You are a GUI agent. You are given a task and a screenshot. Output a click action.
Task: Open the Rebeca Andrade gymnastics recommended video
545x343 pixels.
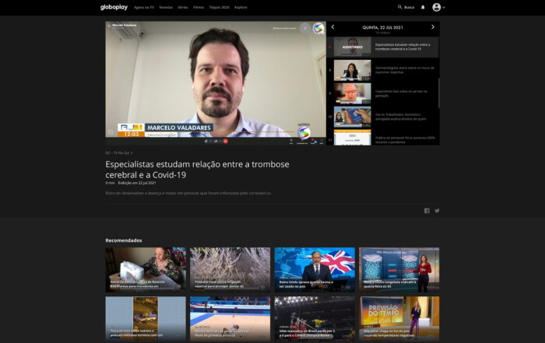[230, 319]
